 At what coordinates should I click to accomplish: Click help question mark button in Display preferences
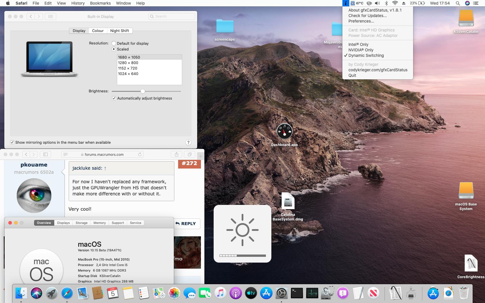[x=188, y=142]
